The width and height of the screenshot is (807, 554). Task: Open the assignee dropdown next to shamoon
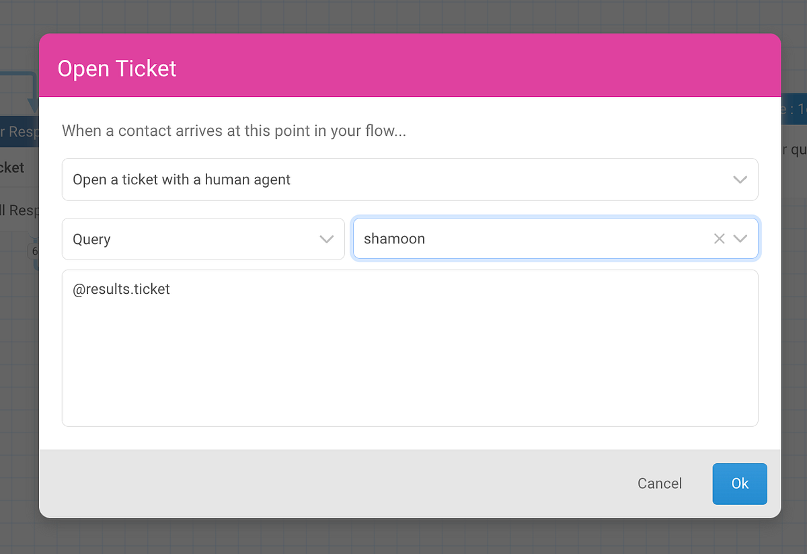(x=738, y=238)
